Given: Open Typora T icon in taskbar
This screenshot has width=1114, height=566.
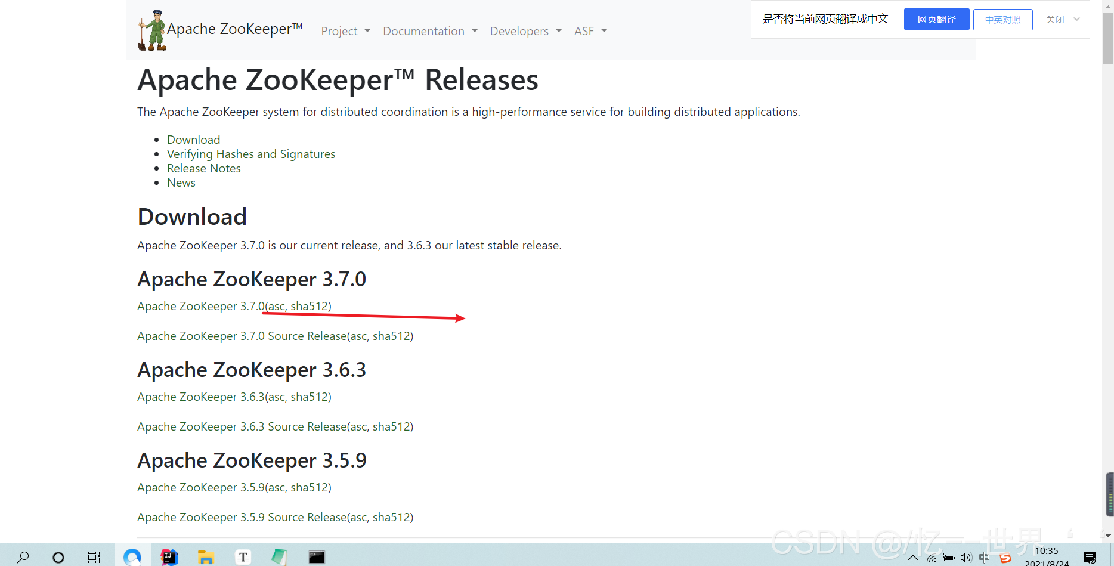Looking at the screenshot, I should point(243,557).
